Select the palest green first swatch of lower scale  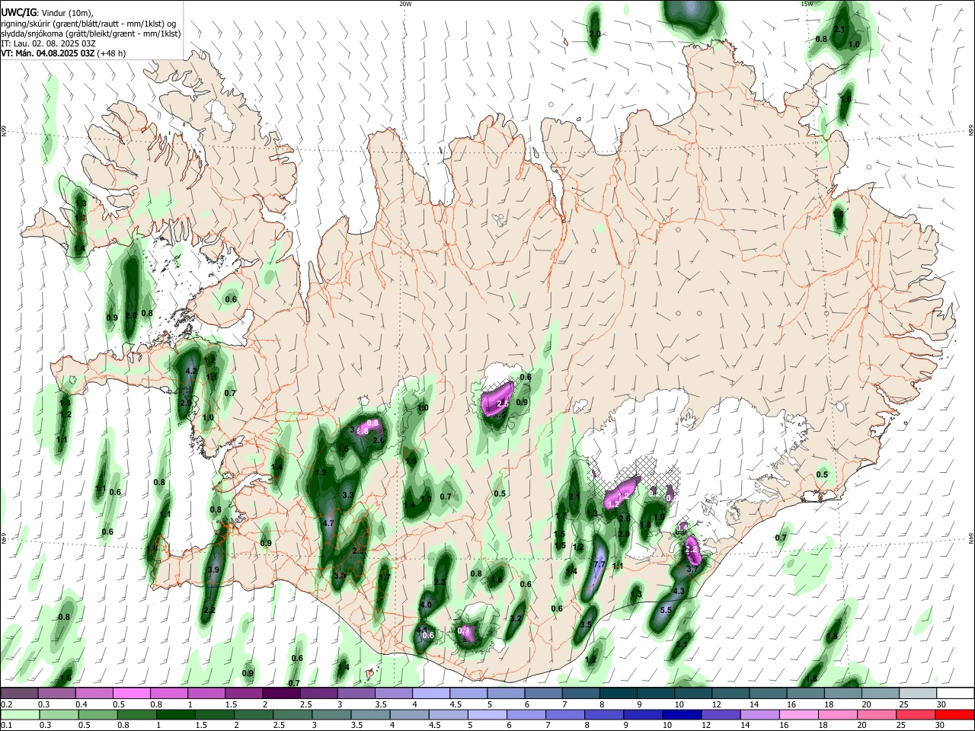point(20,714)
